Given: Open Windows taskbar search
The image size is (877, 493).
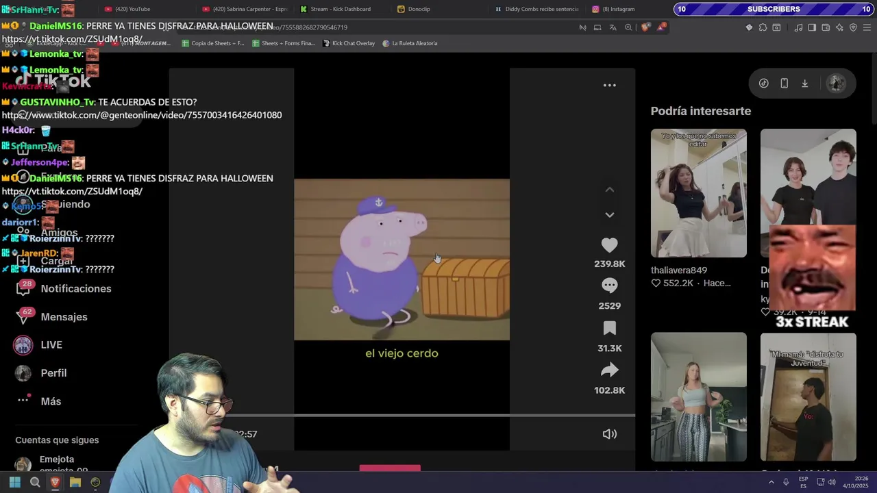Looking at the screenshot, I should [x=35, y=482].
